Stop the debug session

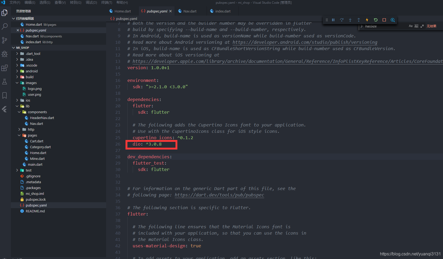(384, 20)
